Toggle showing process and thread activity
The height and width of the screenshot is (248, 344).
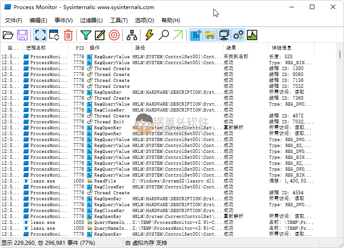coord(238,35)
